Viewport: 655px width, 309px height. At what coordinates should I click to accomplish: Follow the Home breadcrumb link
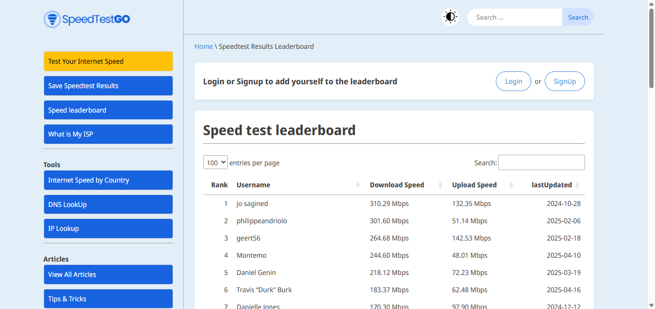[x=203, y=46]
